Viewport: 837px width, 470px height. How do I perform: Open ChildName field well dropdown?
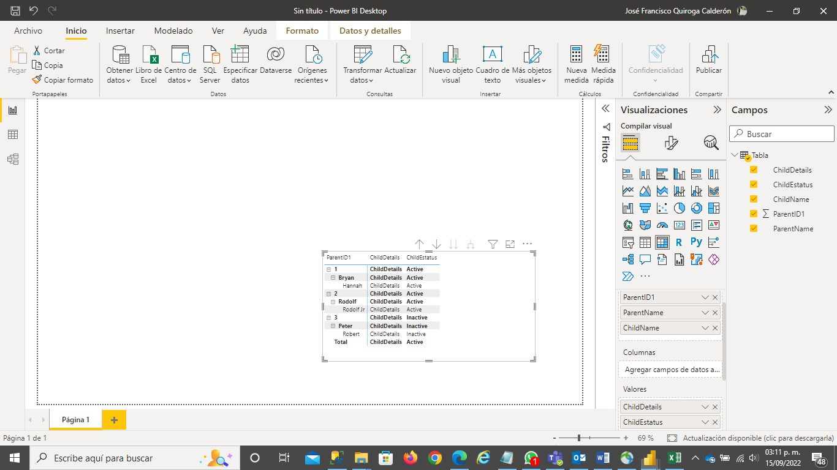[705, 328]
